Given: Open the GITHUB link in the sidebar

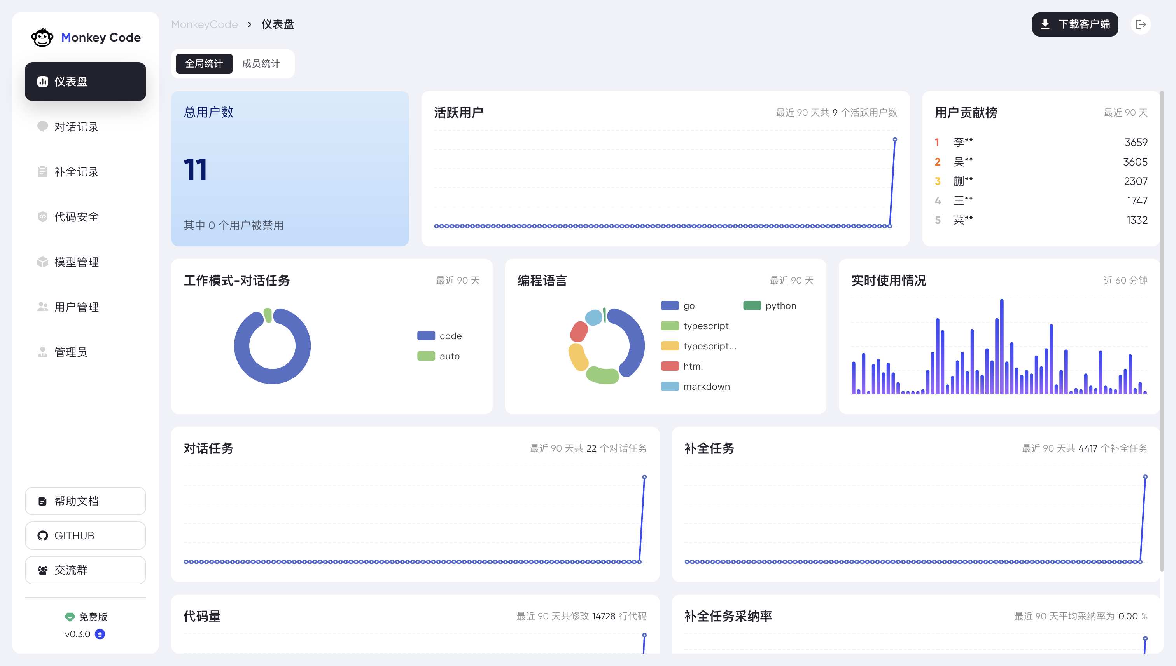Looking at the screenshot, I should tap(85, 535).
